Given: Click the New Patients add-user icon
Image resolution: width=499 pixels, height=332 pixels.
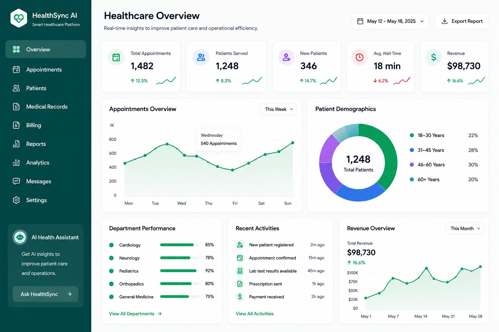Looking at the screenshot, I should tap(286, 57).
